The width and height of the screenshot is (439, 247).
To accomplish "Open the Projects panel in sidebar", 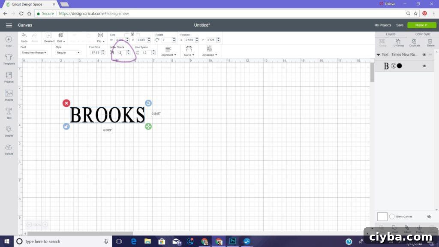I will click(9, 77).
